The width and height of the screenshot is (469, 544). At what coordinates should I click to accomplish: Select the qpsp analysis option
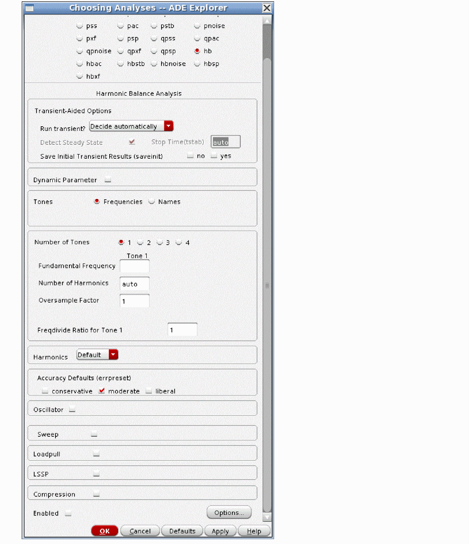154,51
